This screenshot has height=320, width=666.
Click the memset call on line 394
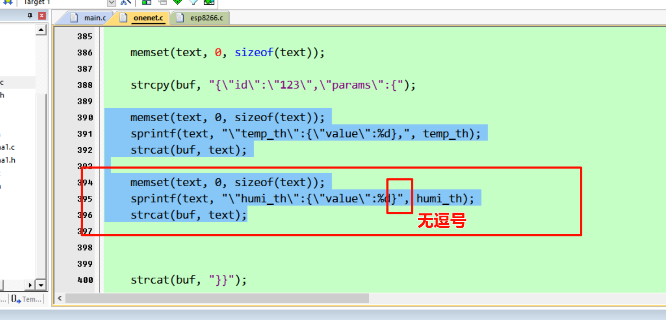(227, 183)
